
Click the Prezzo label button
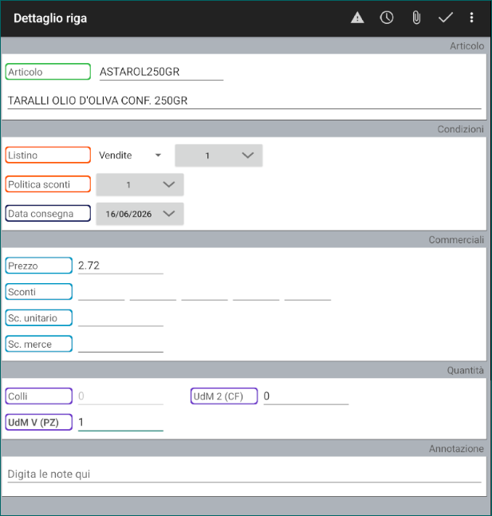click(39, 266)
